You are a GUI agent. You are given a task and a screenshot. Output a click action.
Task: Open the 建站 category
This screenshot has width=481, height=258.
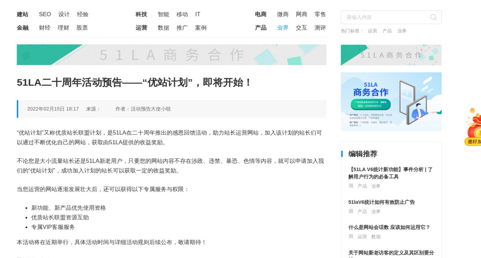23,14
